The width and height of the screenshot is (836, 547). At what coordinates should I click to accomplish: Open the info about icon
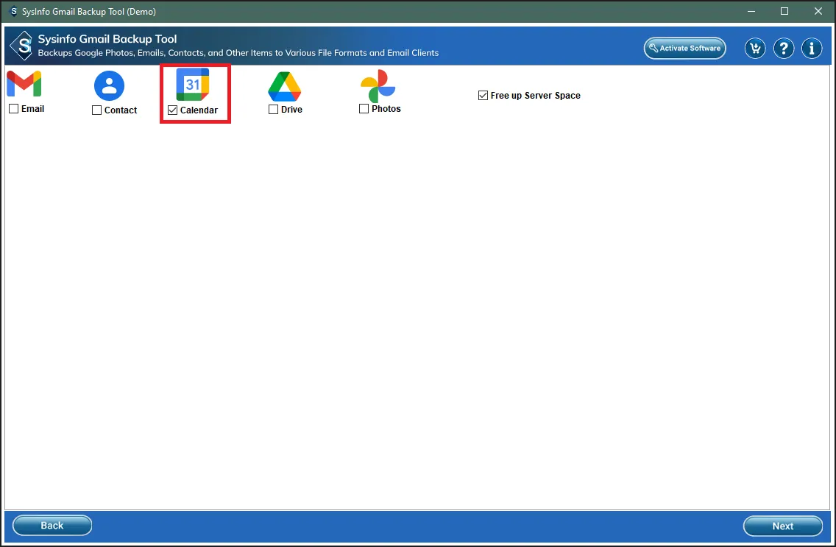click(812, 49)
